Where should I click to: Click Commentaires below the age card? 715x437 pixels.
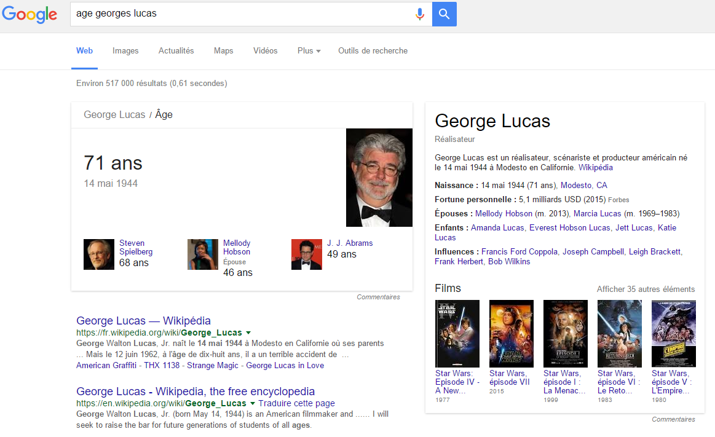pos(378,297)
